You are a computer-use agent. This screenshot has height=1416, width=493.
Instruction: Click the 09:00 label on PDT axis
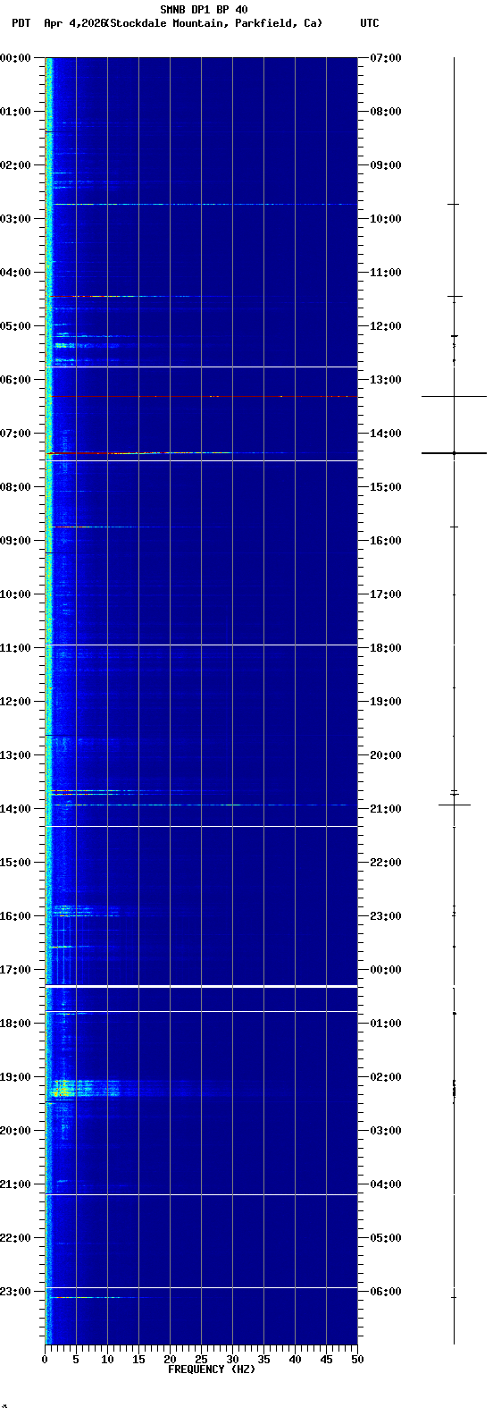[x=15, y=541]
